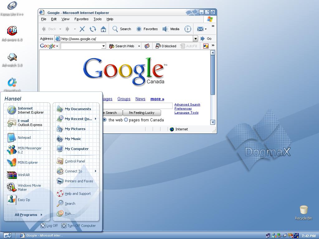
Task: Open My Documents in Start menu
Action: pyautogui.click(x=76, y=109)
